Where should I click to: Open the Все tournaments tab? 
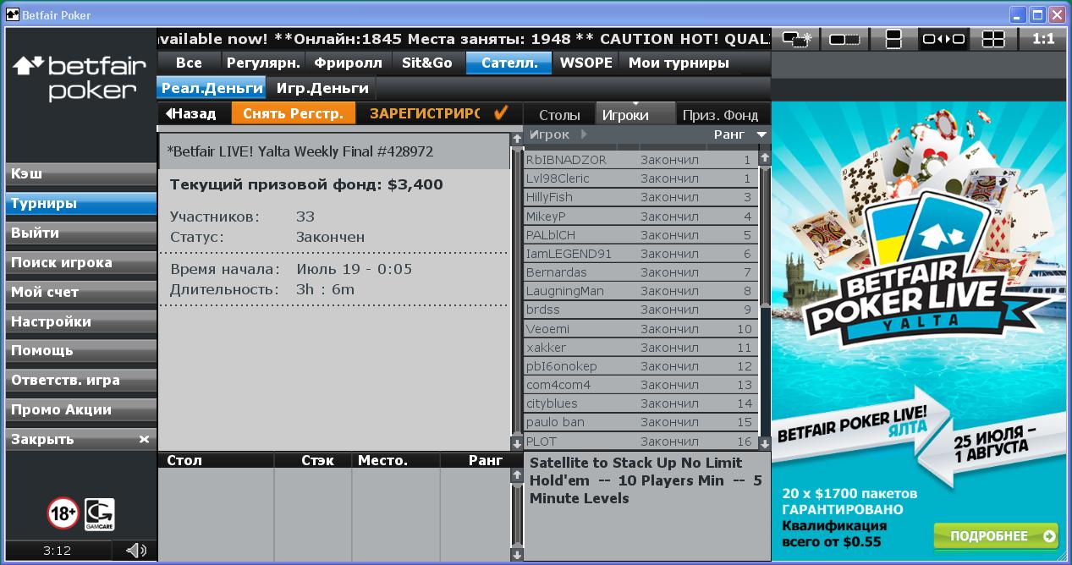point(190,63)
